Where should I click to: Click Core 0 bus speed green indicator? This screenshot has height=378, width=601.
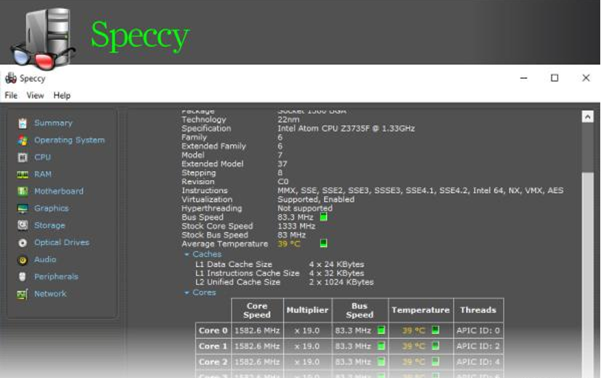tap(381, 330)
